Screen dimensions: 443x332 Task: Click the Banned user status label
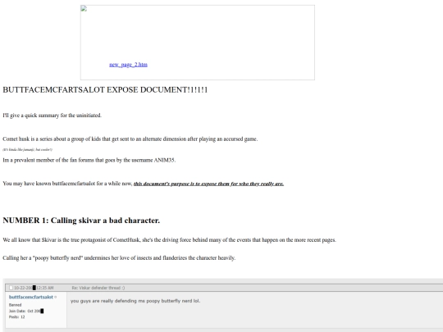click(x=15, y=305)
